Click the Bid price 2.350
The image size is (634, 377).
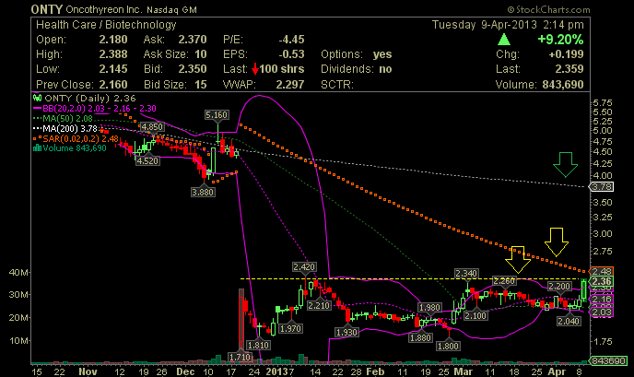pos(193,69)
